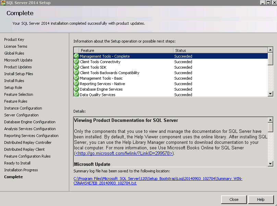The width and height of the screenshot is (277, 206).
Task: Click the feature list scroll down arrow
Action: point(270,94)
